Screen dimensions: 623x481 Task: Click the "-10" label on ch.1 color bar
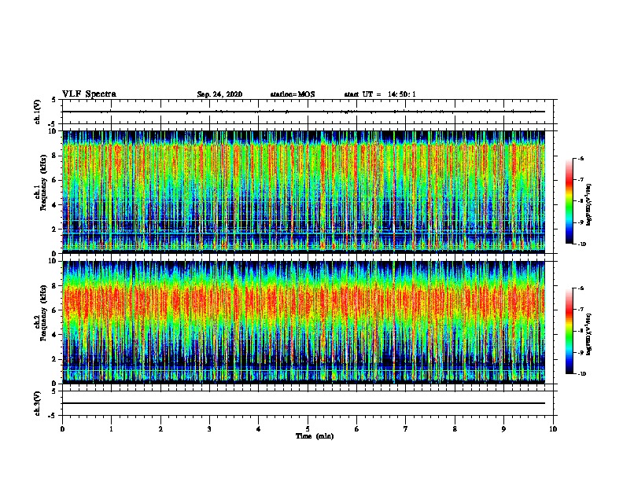pos(581,244)
